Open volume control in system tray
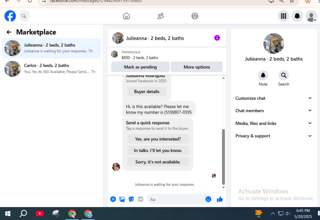Viewport: 320px width, 220px height. coord(288,214)
